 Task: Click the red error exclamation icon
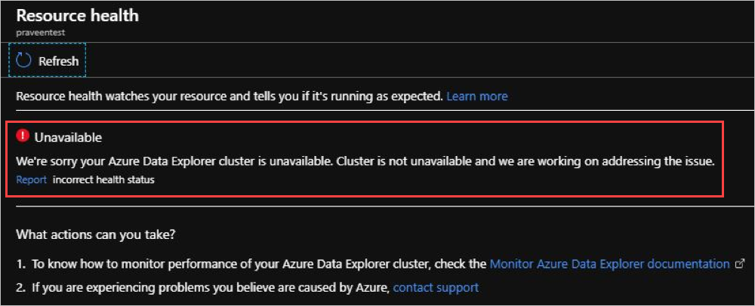pos(23,136)
